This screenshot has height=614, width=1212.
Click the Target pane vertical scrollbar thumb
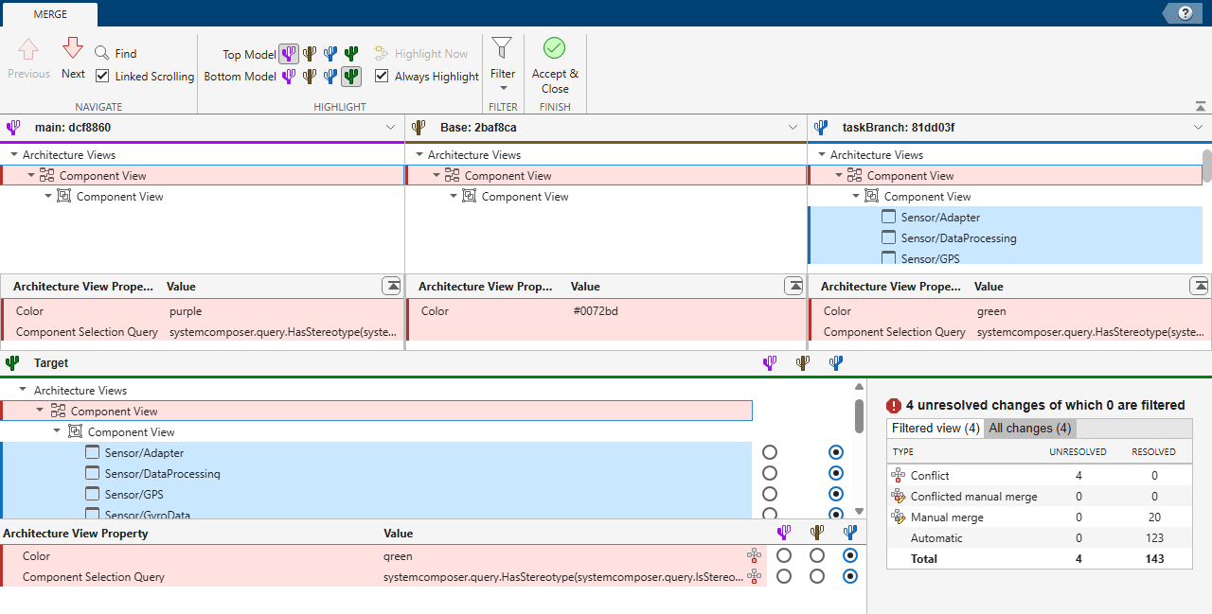859,414
